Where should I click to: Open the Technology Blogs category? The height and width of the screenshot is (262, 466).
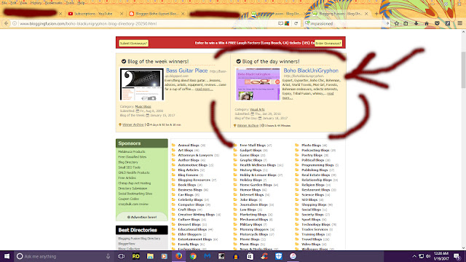tap(316, 225)
